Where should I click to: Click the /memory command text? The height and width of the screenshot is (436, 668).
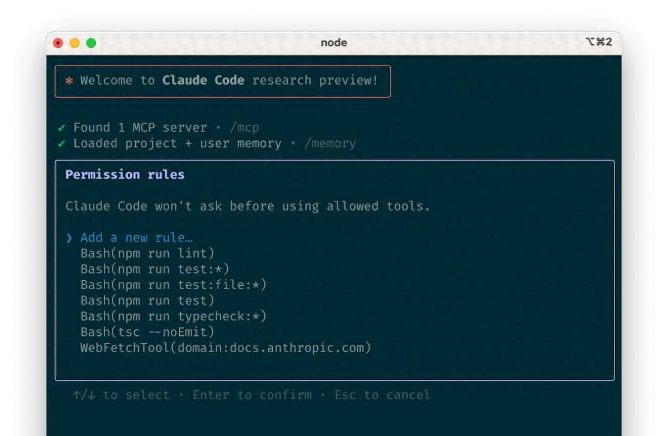(330, 143)
